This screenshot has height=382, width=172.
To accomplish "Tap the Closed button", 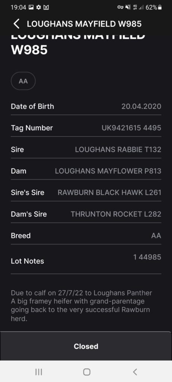I will point(86,346).
